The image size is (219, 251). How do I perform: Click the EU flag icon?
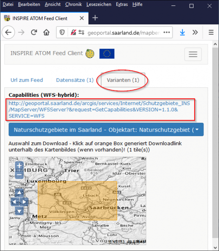(107, 54)
